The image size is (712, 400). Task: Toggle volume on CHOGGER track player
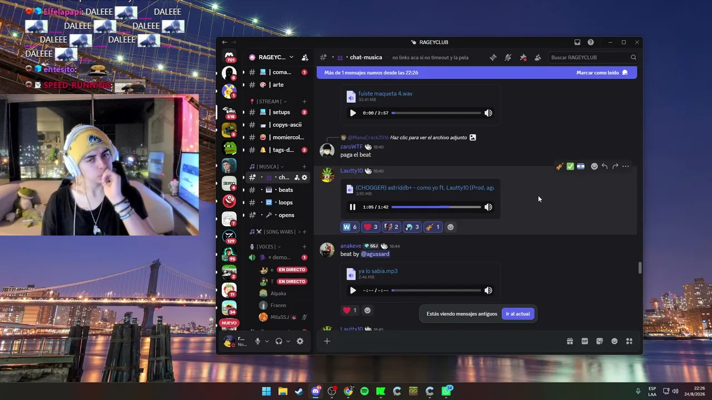point(488,207)
